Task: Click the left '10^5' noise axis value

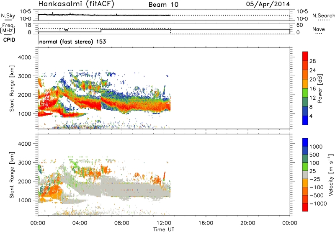Action: pyautogui.click(x=26, y=11)
